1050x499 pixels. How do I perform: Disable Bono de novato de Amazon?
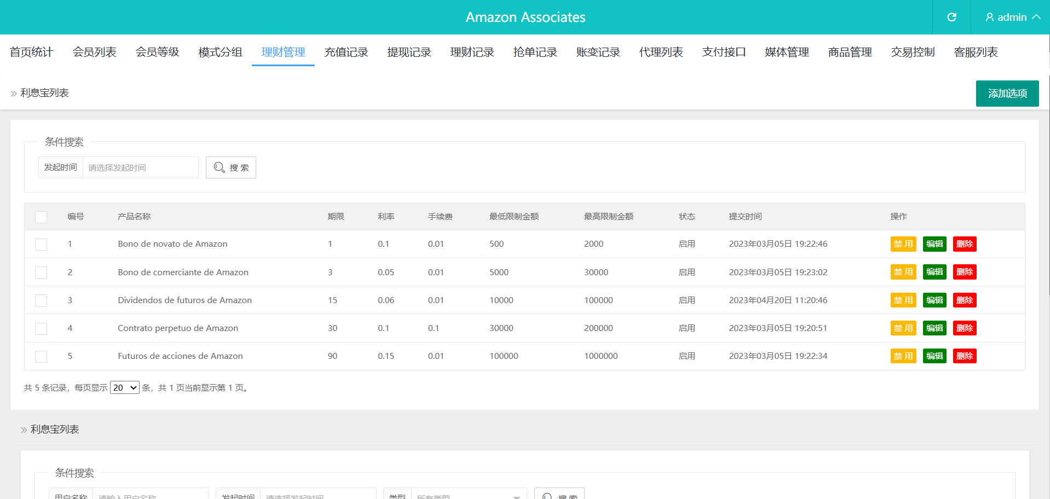click(x=903, y=244)
